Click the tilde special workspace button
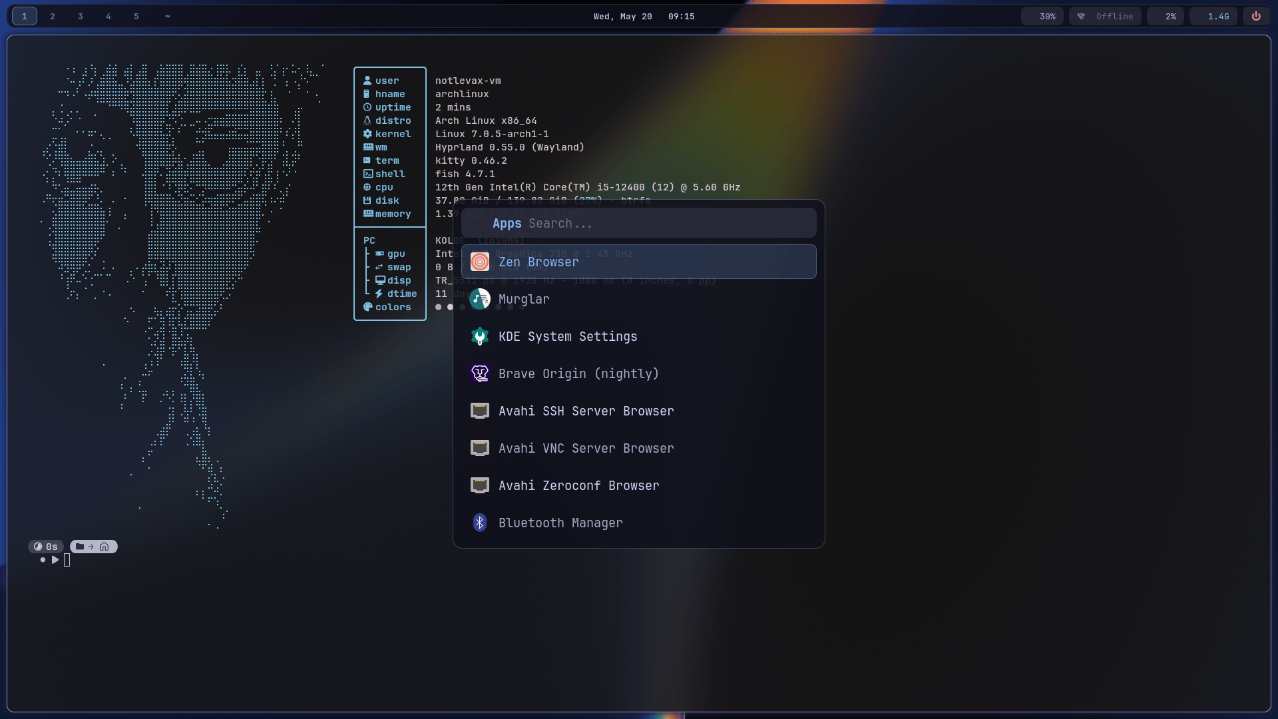 [168, 16]
